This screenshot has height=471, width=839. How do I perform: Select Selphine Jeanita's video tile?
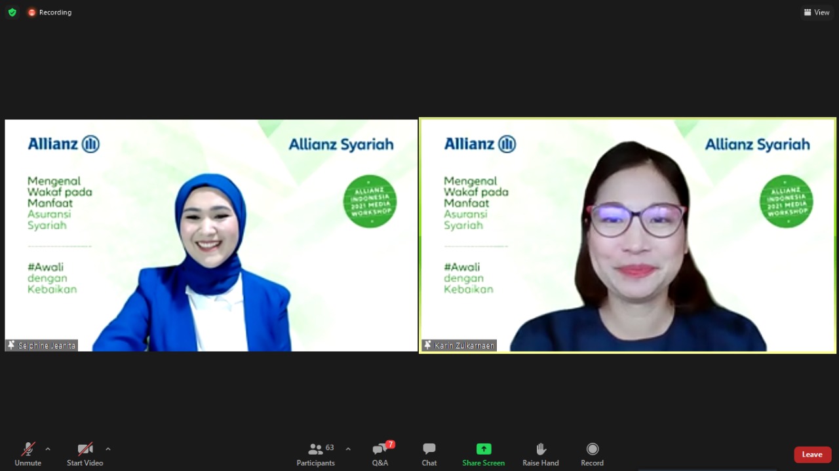[x=211, y=235]
